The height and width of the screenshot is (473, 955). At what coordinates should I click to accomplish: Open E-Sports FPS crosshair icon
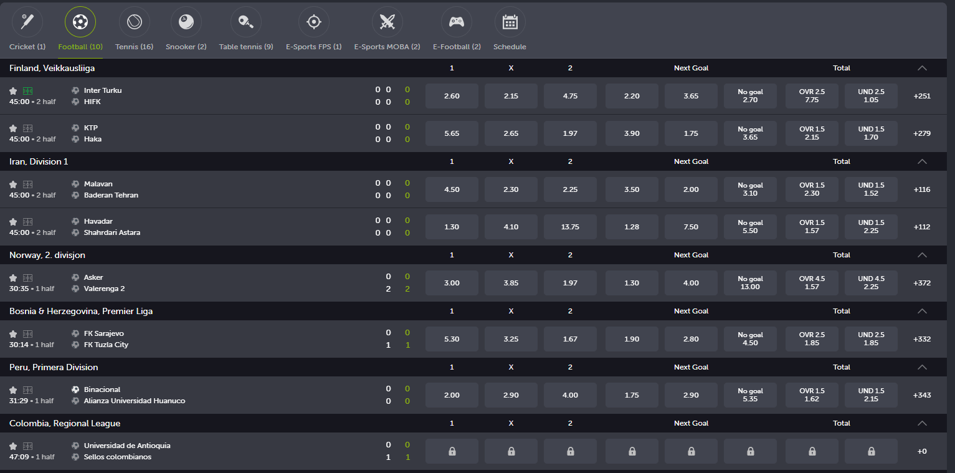[313, 22]
